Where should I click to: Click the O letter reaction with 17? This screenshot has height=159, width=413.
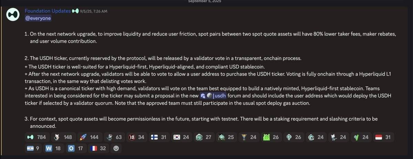tap(75, 148)
